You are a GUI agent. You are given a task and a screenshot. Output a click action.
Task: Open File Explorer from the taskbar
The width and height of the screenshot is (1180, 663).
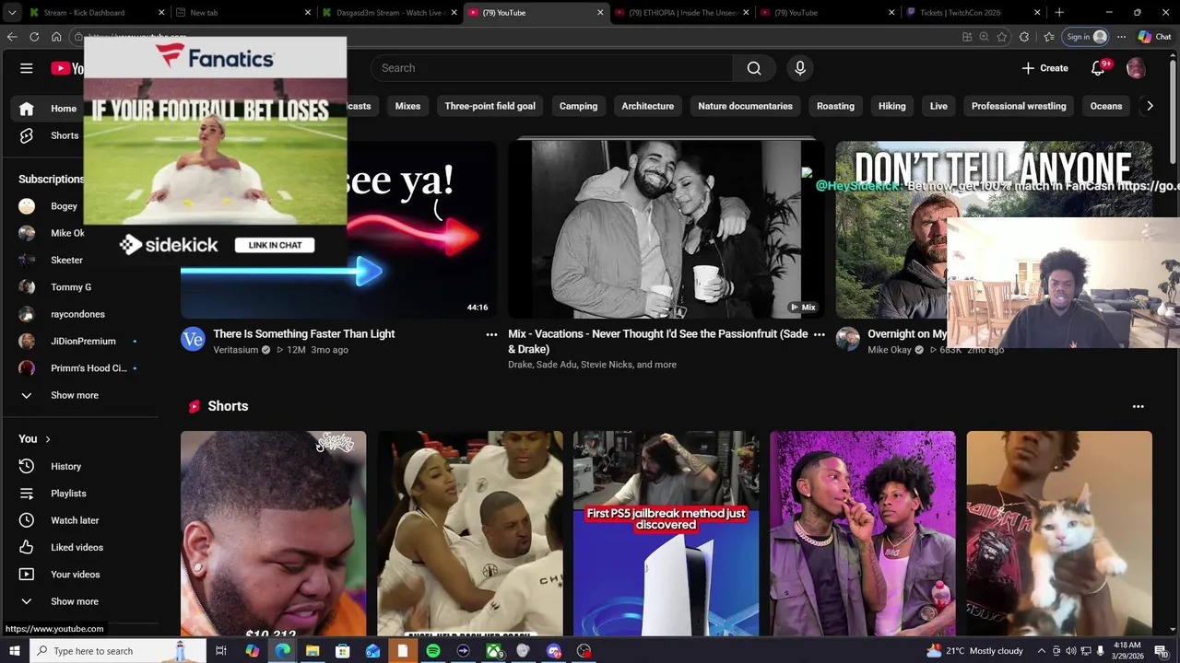click(x=313, y=651)
